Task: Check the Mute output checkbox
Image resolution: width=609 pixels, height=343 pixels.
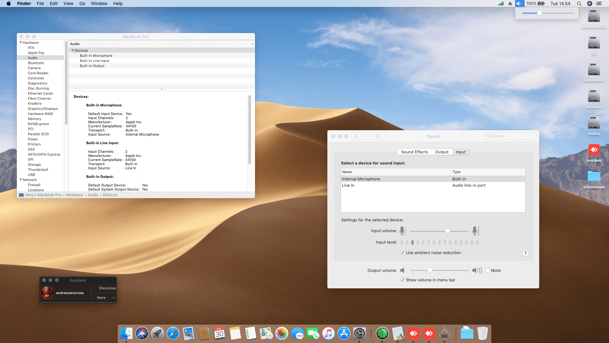Action: [488, 270]
